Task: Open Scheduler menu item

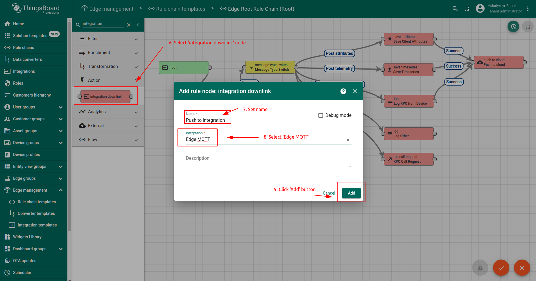Action: [34, 273]
